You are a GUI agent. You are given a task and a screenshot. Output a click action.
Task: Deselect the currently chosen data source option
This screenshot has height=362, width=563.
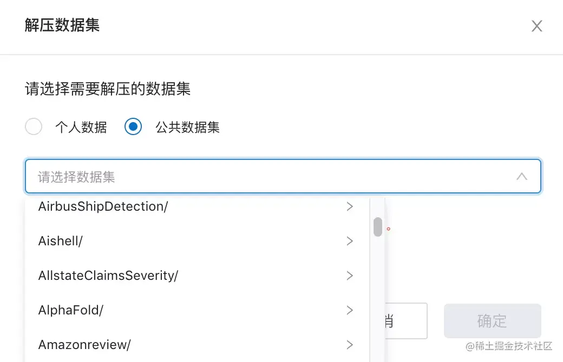pyautogui.click(x=133, y=126)
